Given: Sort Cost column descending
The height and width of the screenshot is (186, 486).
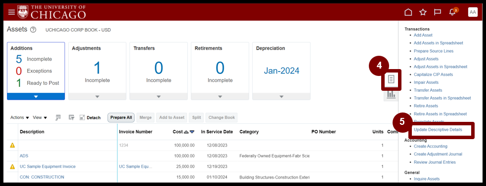Looking at the screenshot, I should [192, 132].
